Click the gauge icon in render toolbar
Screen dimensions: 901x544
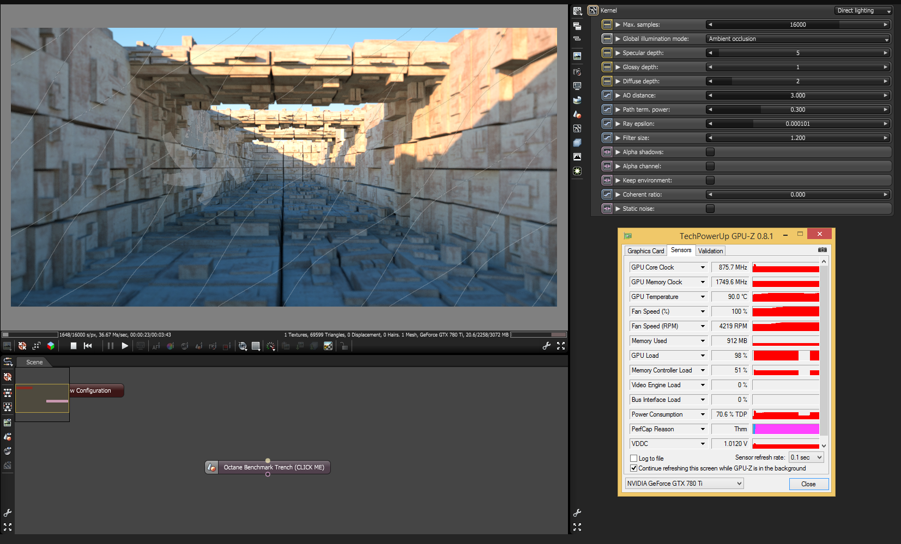click(270, 346)
